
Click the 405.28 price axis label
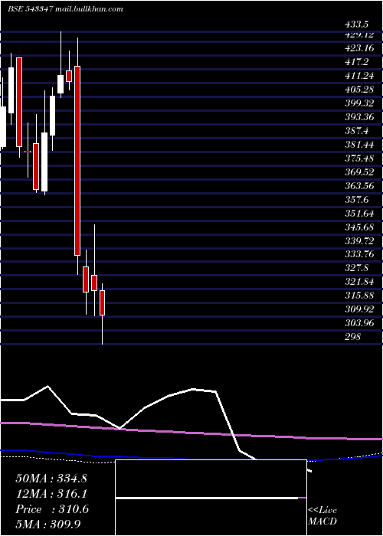[359, 90]
